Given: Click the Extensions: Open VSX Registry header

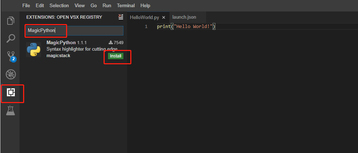Looking at the screenshot, I should (x=64, y=17).
